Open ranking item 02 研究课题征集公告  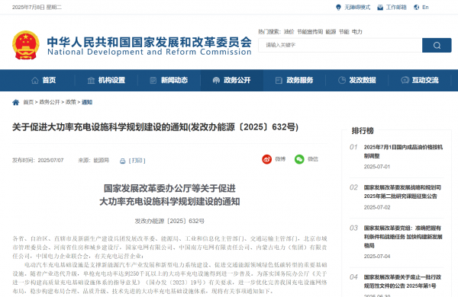click(x=402, y=192)
